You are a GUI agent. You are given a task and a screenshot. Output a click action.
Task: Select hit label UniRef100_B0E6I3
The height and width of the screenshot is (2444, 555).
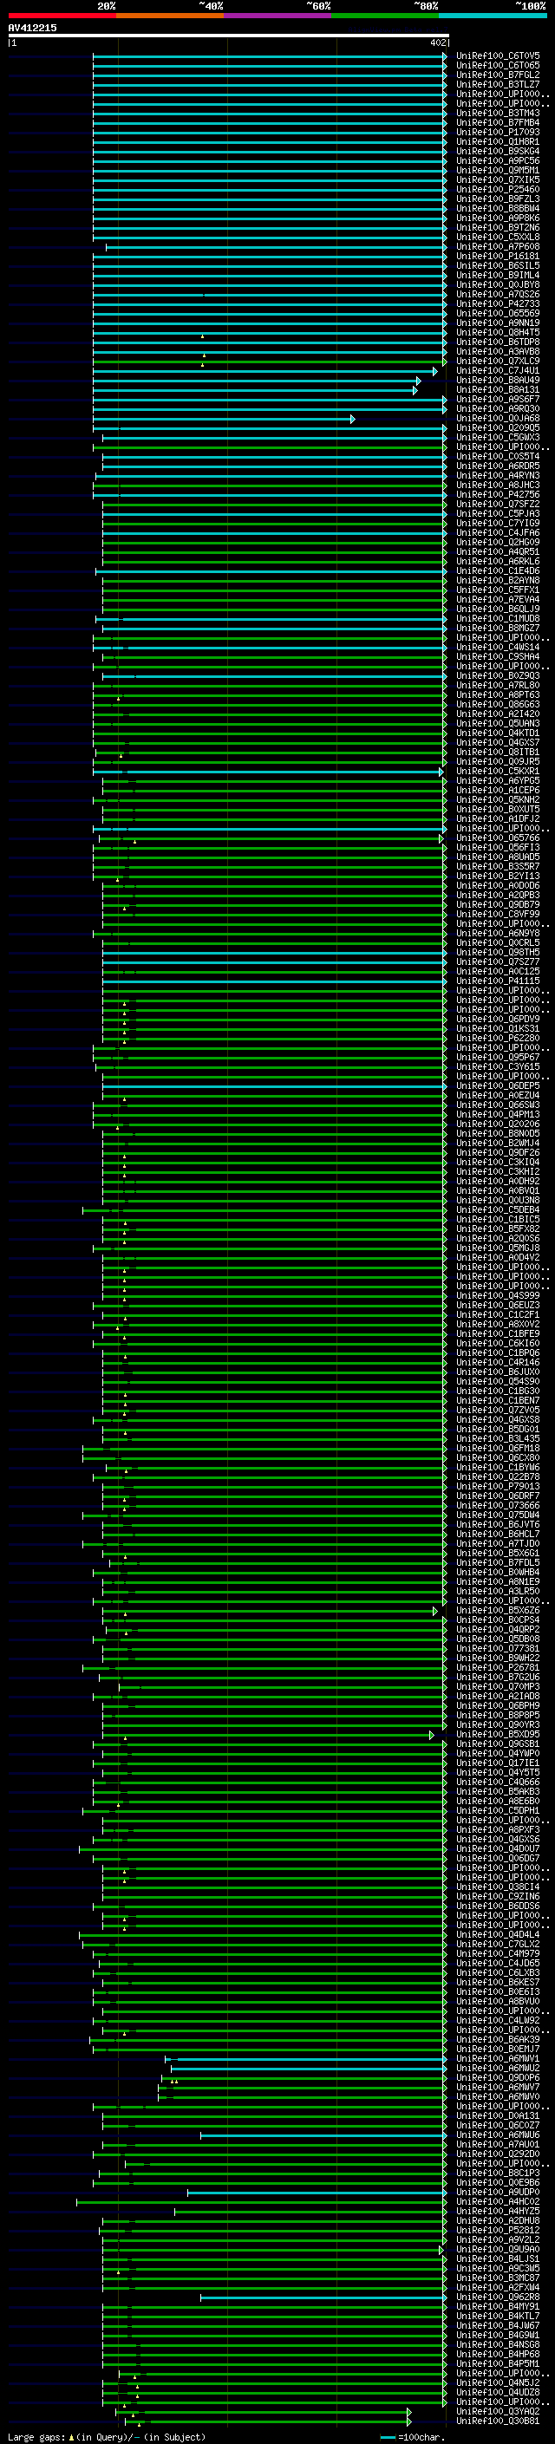(x=498, y=1991)
